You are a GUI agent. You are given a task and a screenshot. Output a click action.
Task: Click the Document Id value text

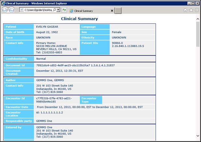(75, 65)
